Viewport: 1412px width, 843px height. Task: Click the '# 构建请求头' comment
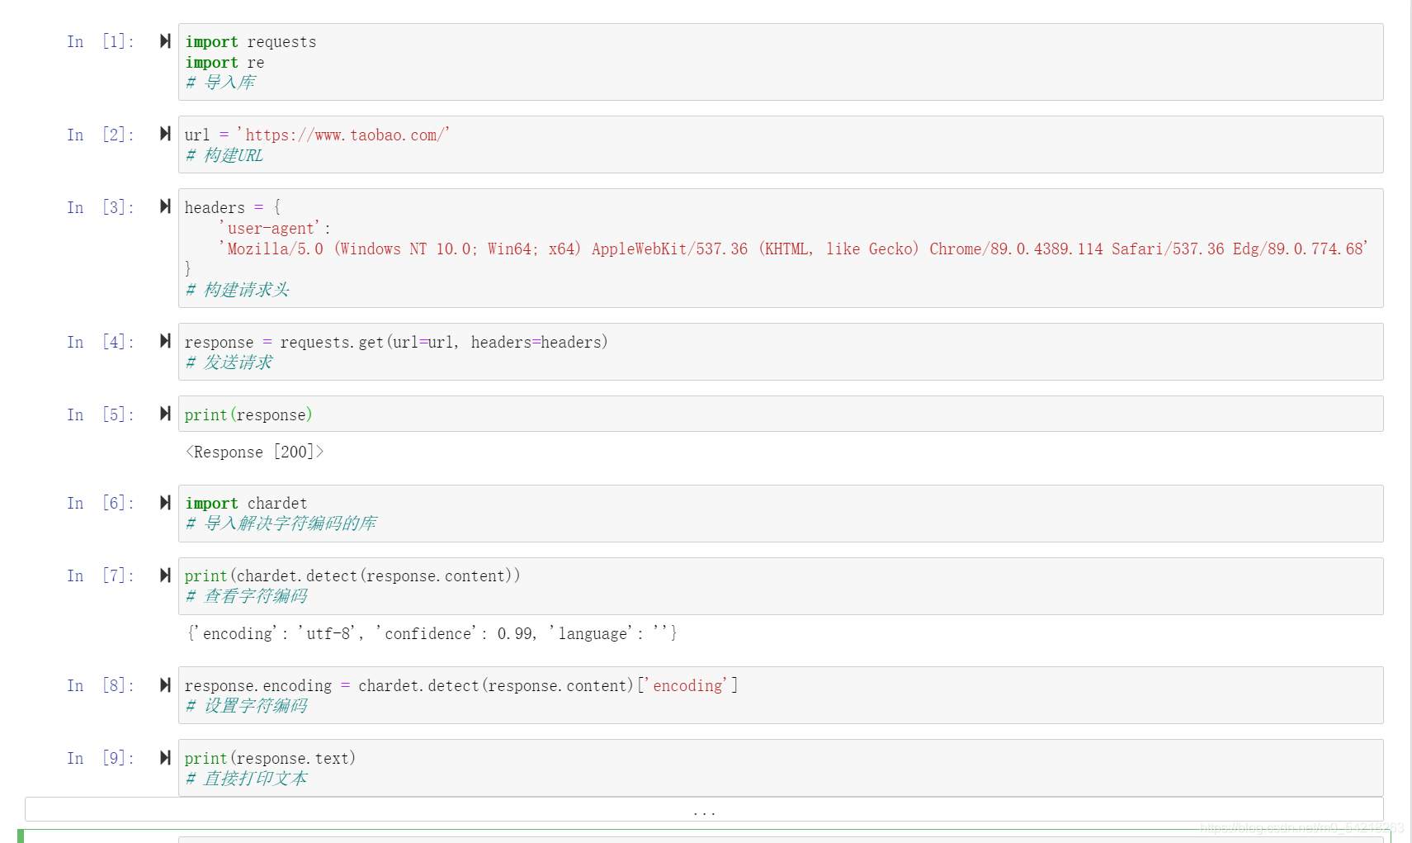(x=238, y=290)
